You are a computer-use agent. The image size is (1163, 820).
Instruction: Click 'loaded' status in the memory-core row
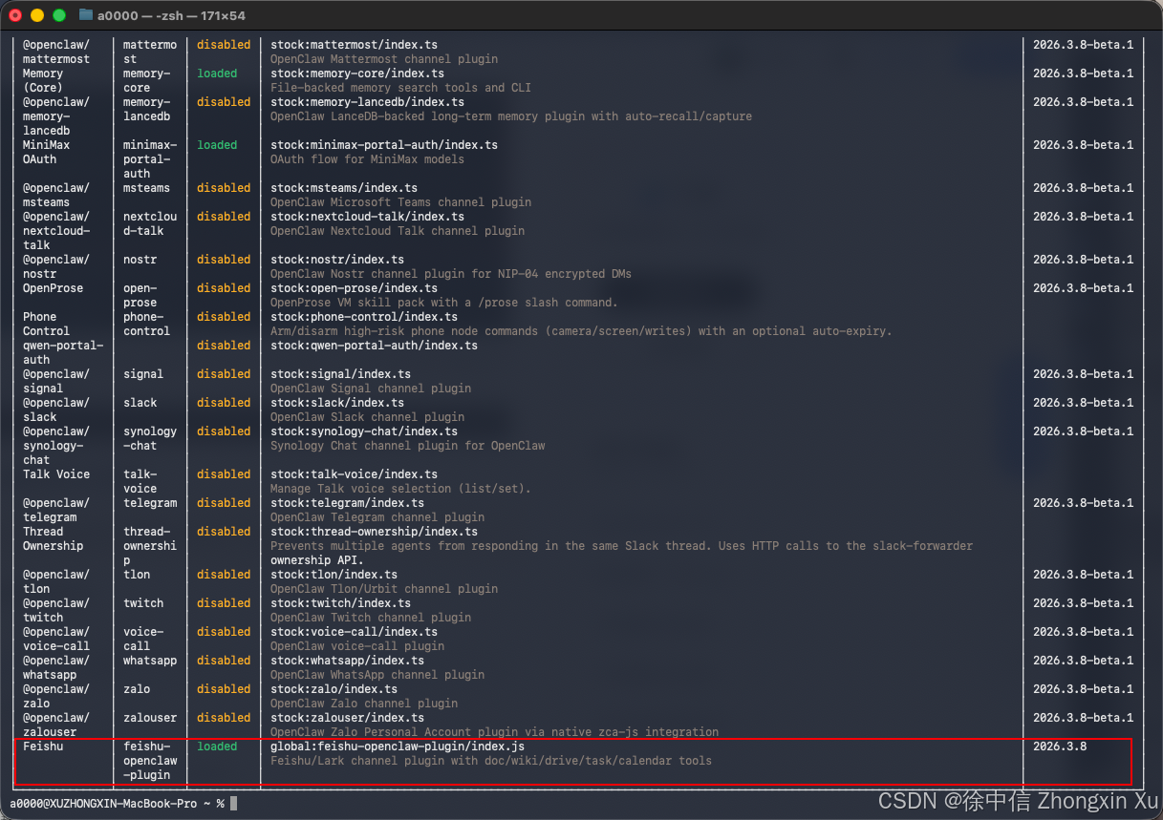(x=217, y=74)
